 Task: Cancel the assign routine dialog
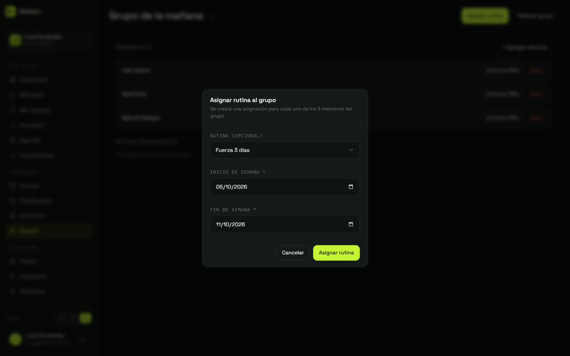293,253
